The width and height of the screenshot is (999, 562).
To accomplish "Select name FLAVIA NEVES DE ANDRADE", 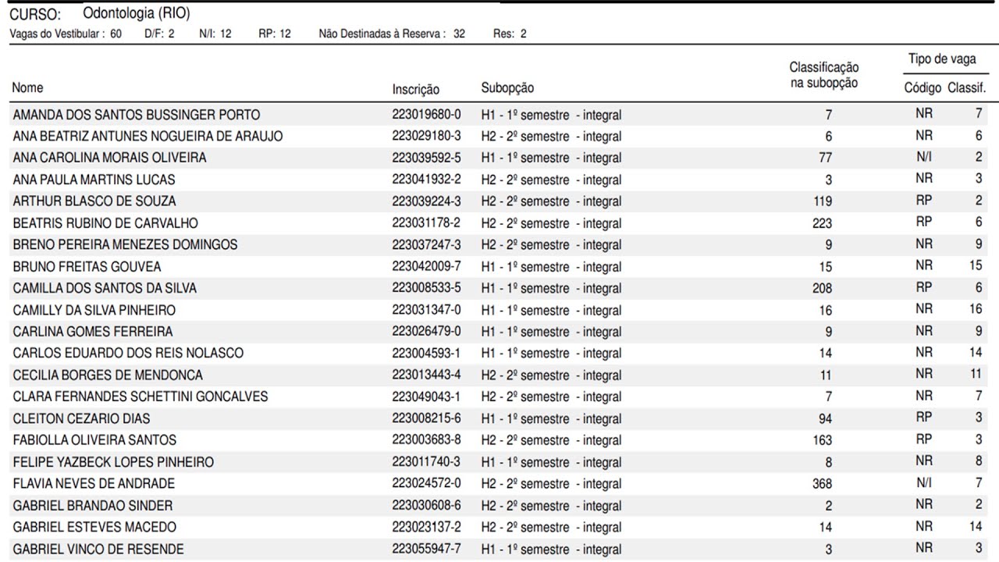I will [94, 484].
